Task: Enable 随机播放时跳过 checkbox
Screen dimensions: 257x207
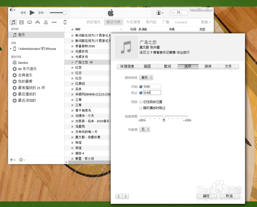Action: click(141, 108)
